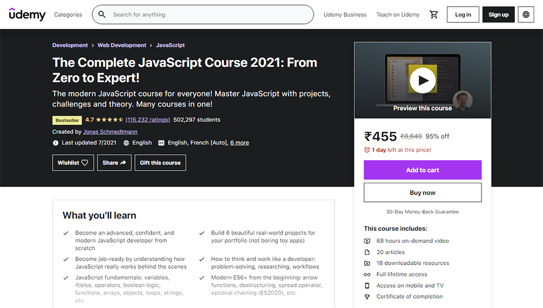Click the course preview thumbnail image
Screen dimensions: 543x308
(422, 80)
